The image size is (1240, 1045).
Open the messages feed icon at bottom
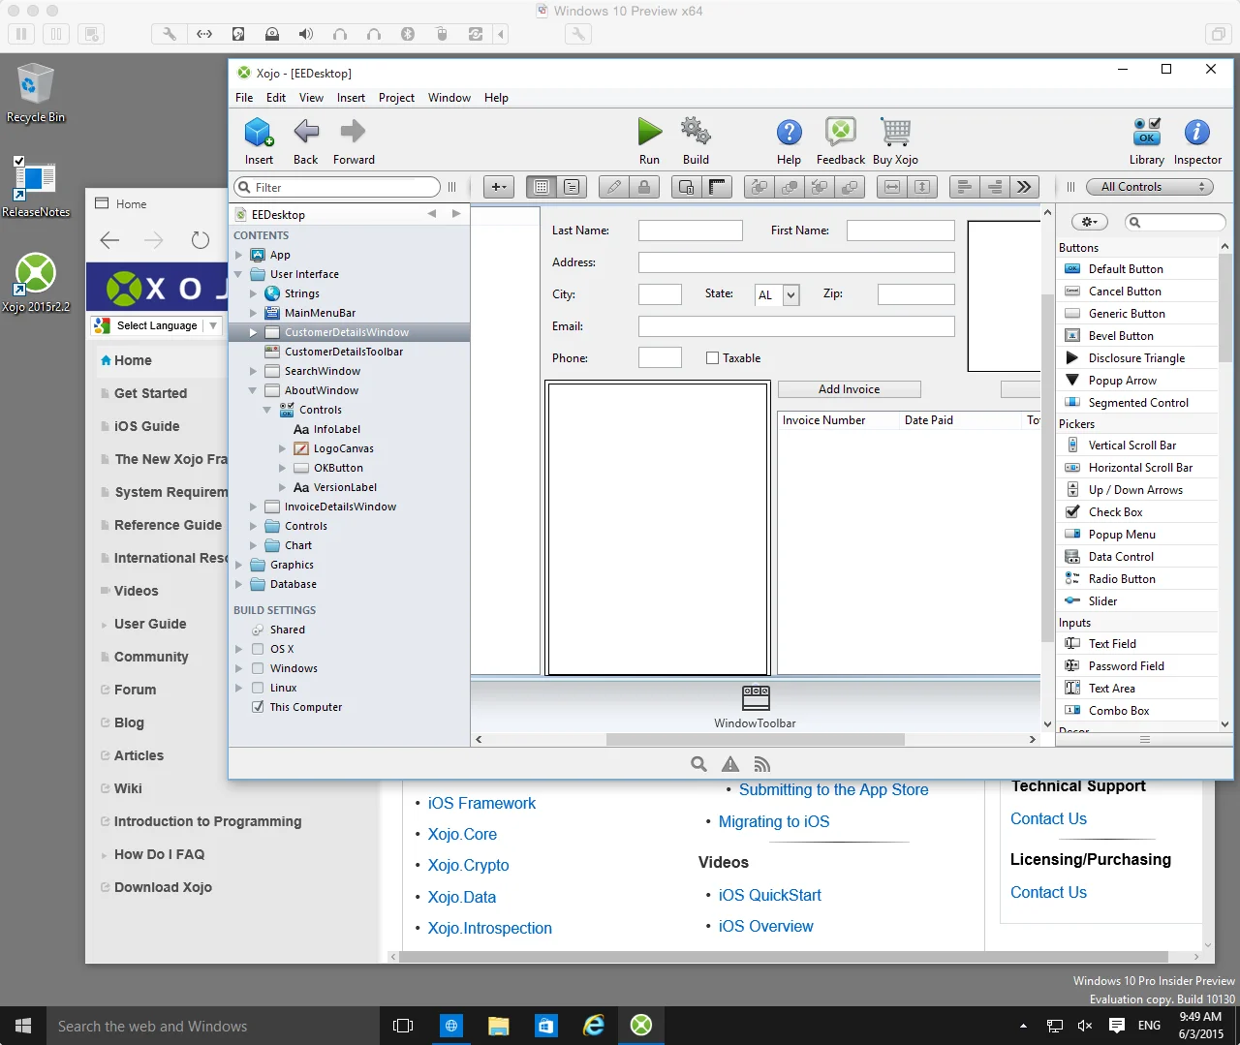(762, 764)
